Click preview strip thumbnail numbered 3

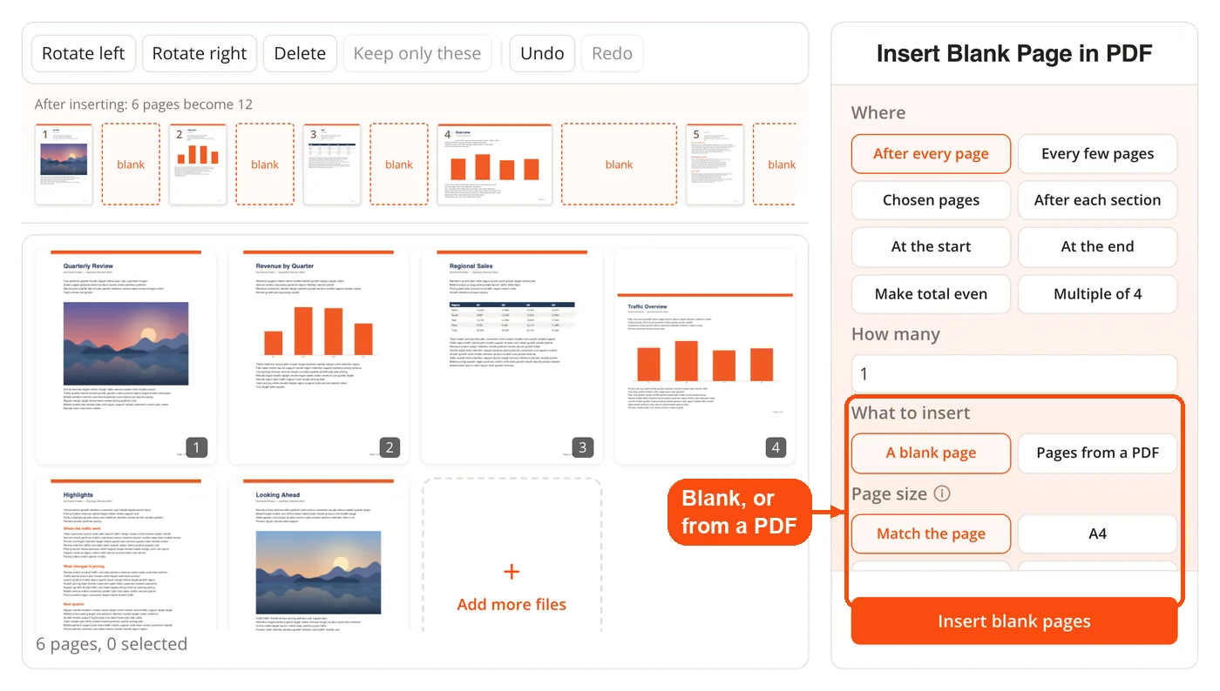point(332,164)
